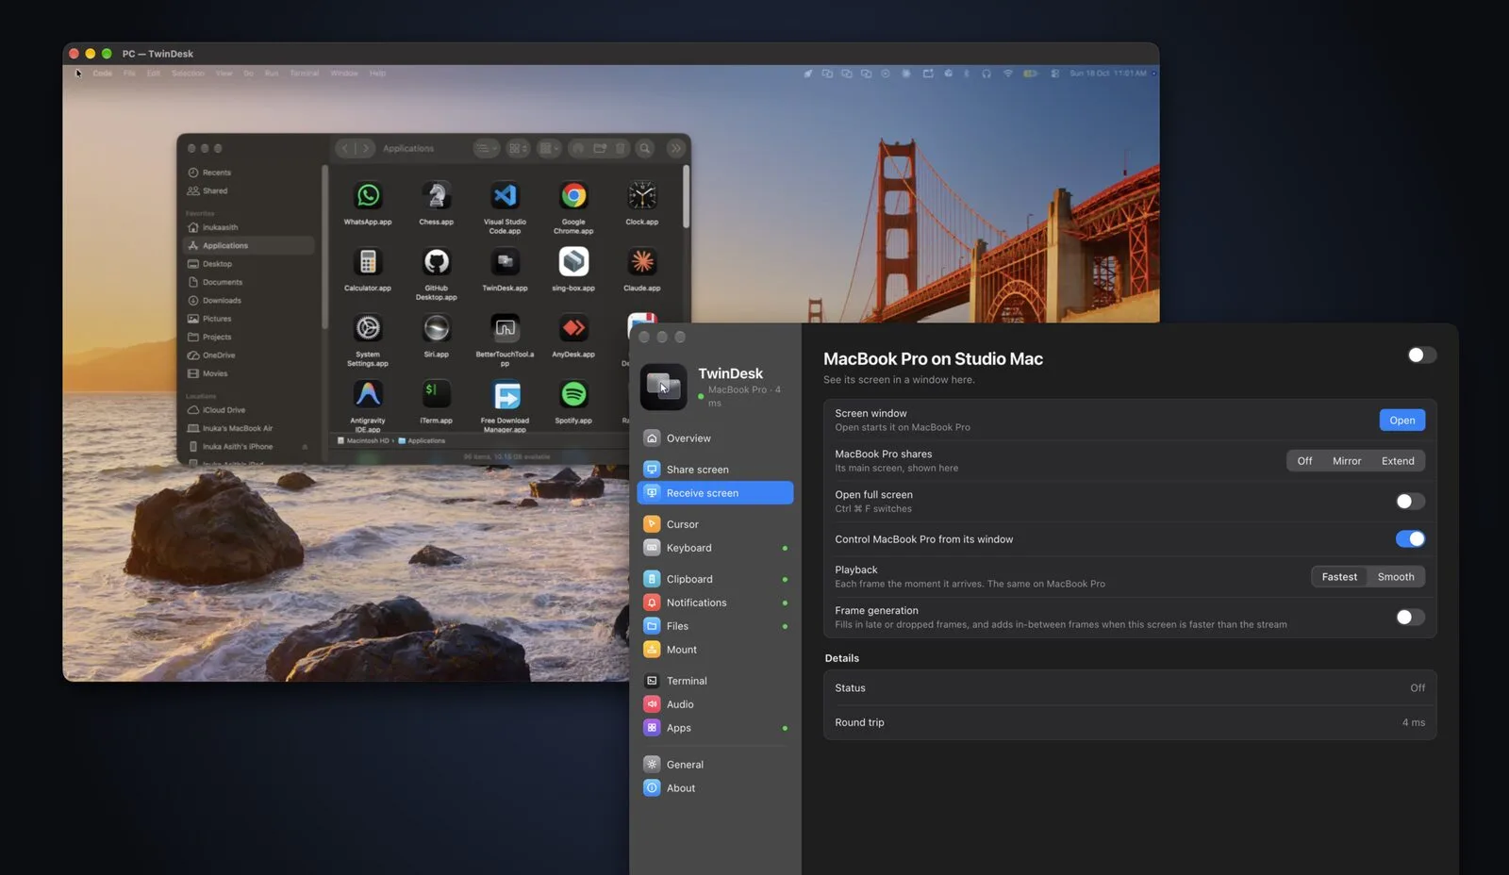
Task: Select Extend for MacBook Pro shares
Action: pyautogui.click(x=1398, y=461)
